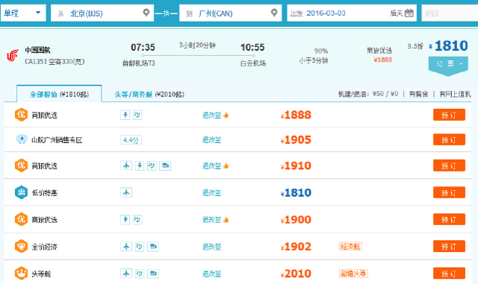Click the departure date field 2016-03-03

coord(352,13)
